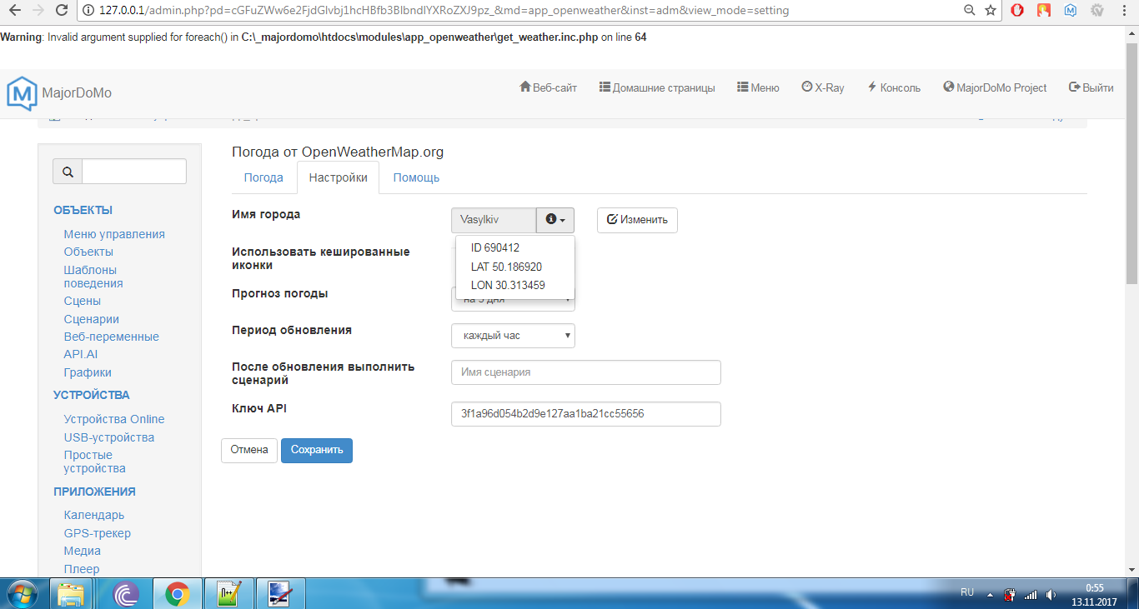1139x609 pixels.
Task: Switch to the Погода tab
Action: coord(263,177)
